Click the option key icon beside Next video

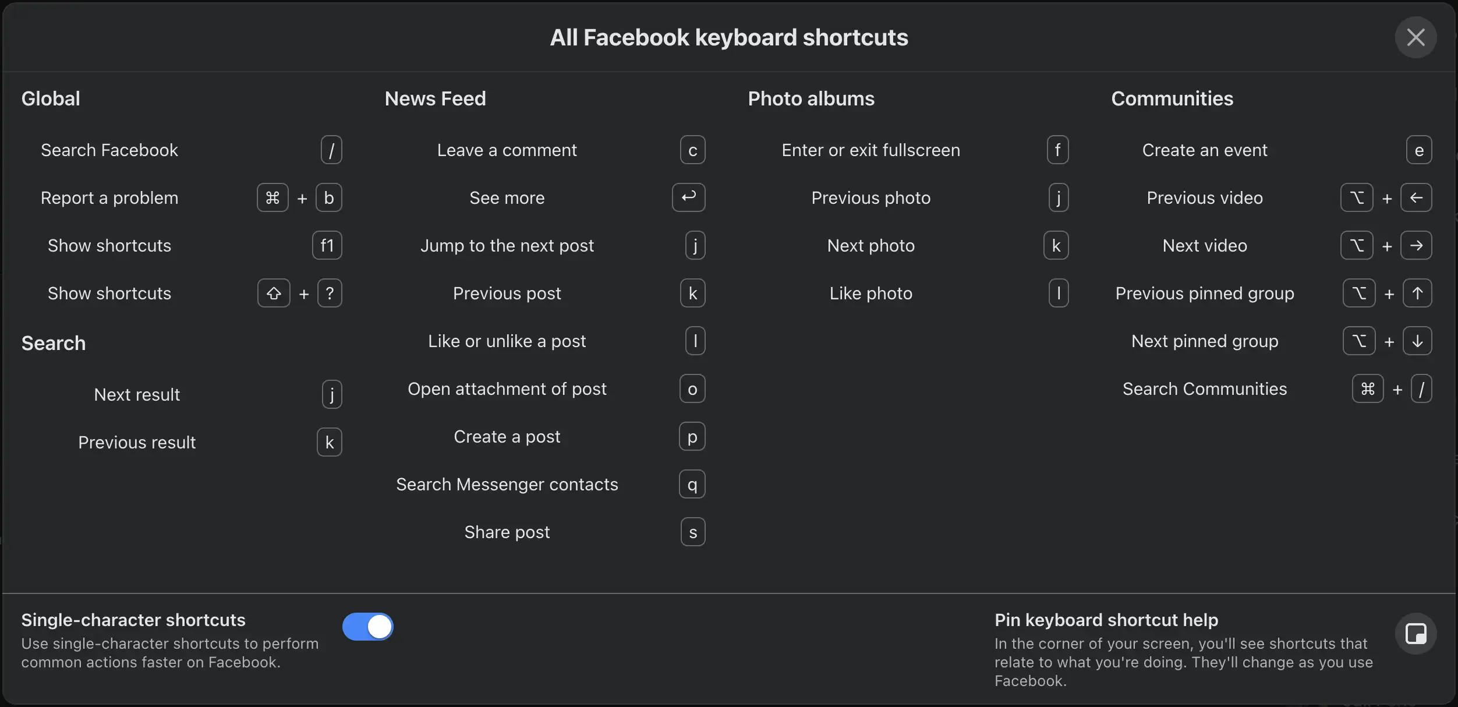point(1357,246)
